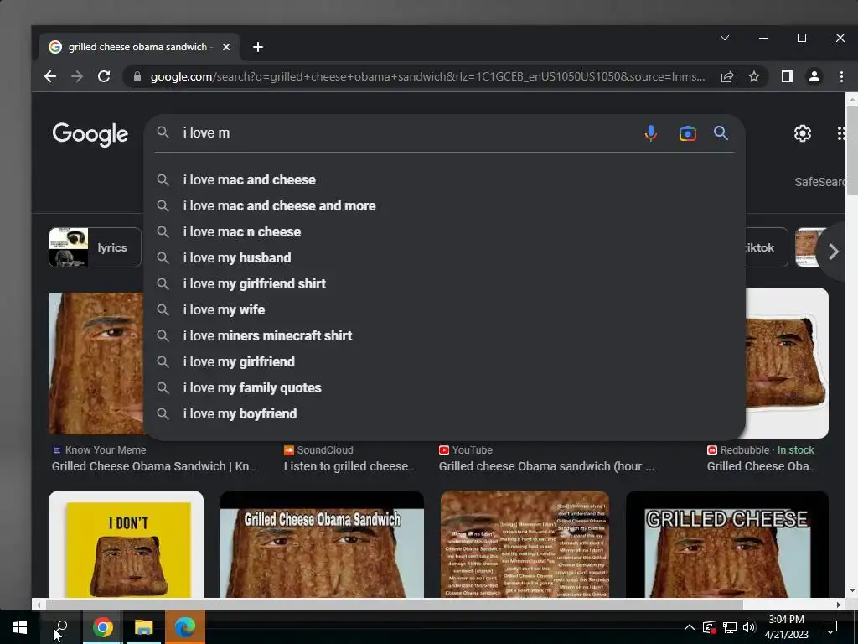This screenshot has height=644, width=858.
Task: Open the Chrome three-dot menu
Action: point(841,76)
